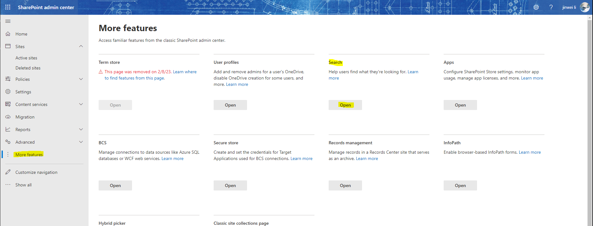Open the User profiles feature

click(230, 105)
